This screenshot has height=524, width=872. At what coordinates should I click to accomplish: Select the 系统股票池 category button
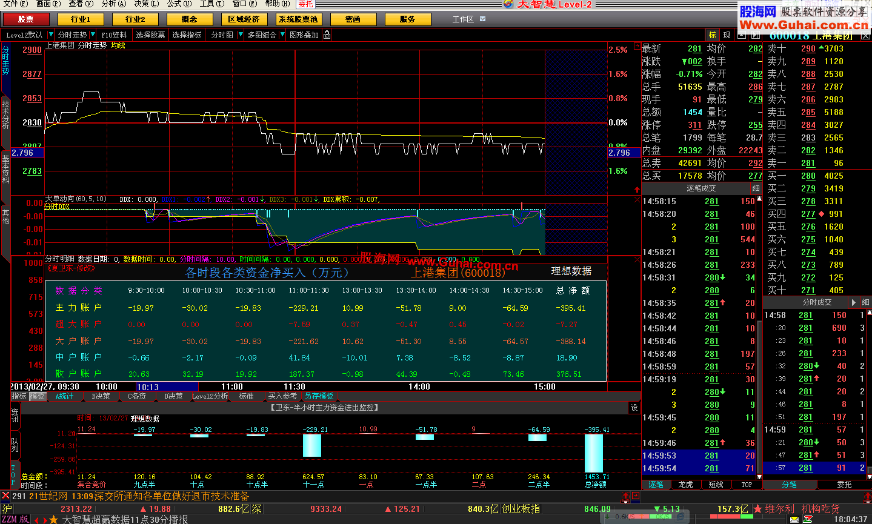pyautogui.click(x=299, y=19)
